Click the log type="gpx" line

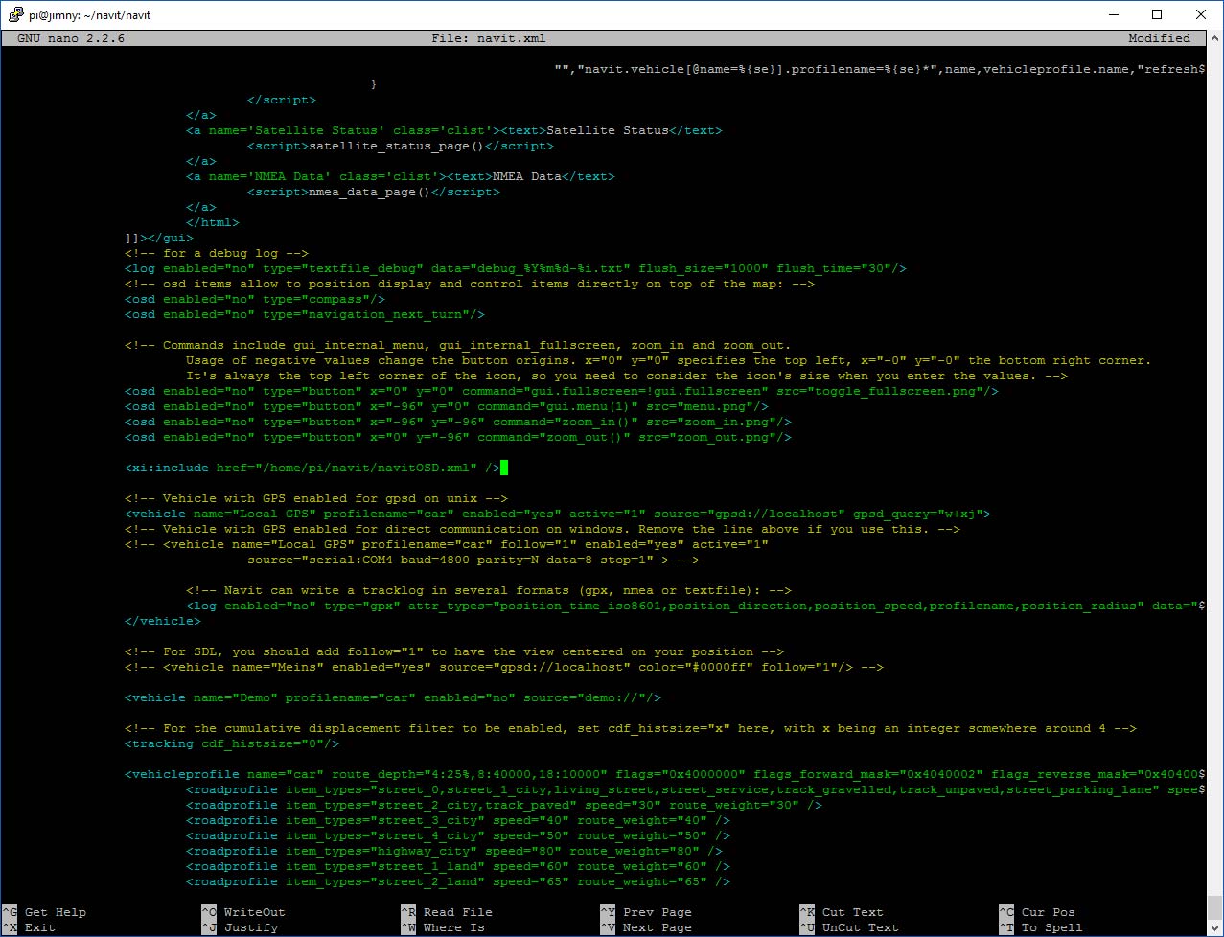[696, 606]
